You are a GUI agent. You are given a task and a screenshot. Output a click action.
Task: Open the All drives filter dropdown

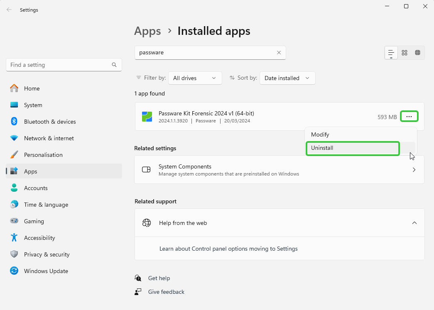[x=195, y=78]
